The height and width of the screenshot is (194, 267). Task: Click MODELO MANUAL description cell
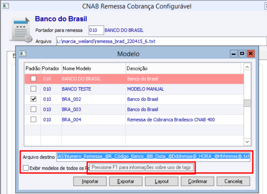coord(146,89)
